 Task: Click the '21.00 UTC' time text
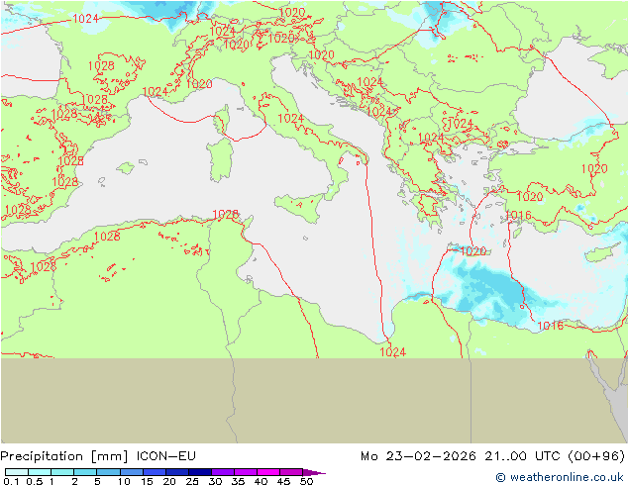click(x=523, y=456)
